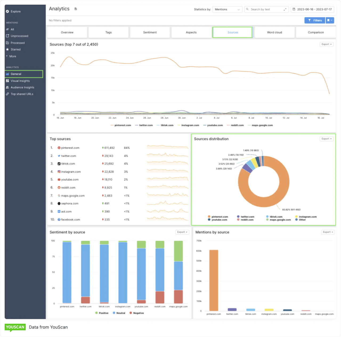Image resolution: width=341 pixels, height=337 pixels.
Task: Click the Audience Insights people icon
Action: 7,87
